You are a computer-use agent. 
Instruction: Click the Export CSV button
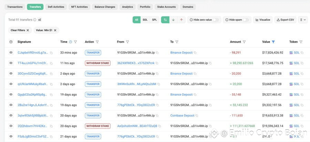(285, 20)
